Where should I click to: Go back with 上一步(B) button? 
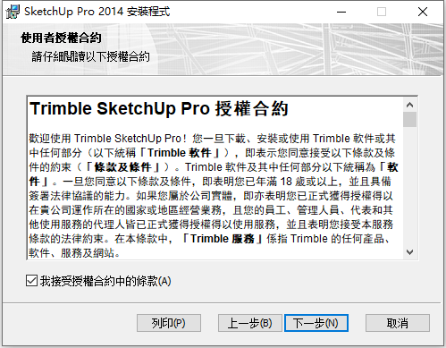[249, 323]
